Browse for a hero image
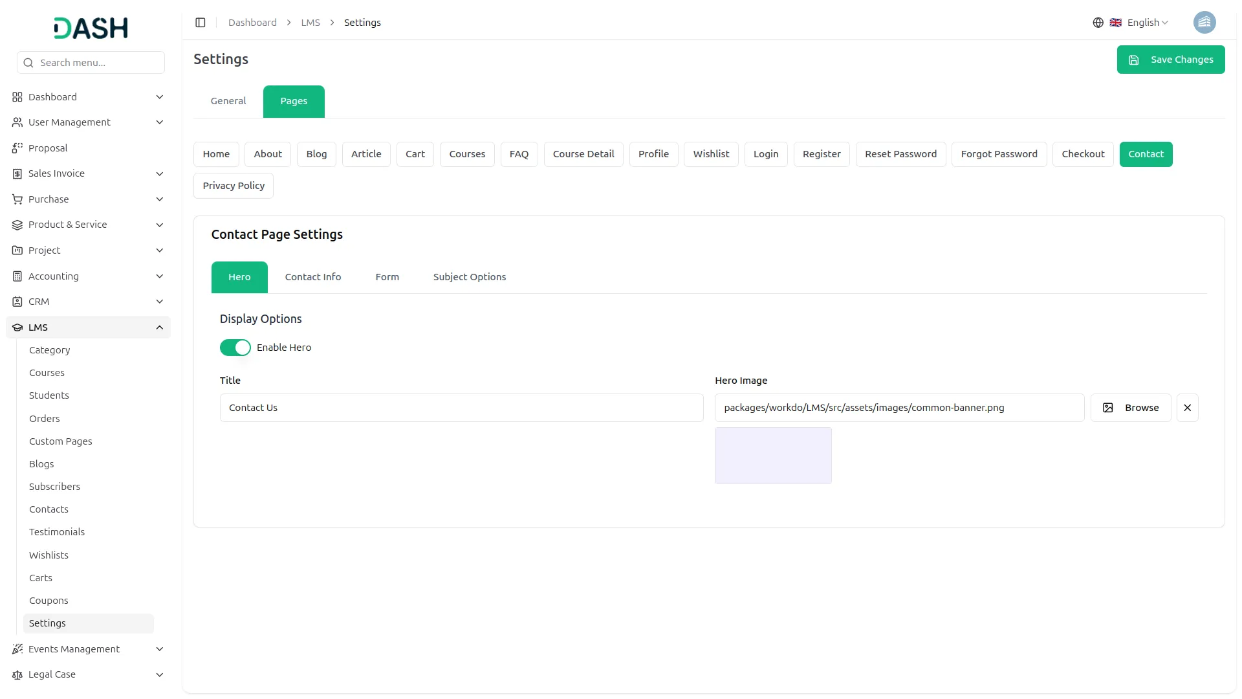1242x699 pixels. [1130, 408]
